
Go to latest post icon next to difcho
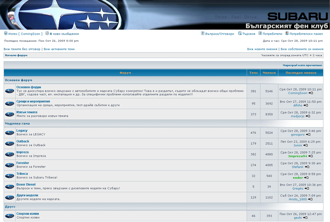pyautogui.click(x=306, y=106)
